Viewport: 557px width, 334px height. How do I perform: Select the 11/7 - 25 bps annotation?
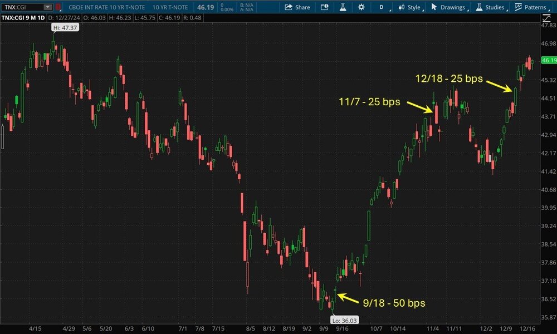point(369,102)
